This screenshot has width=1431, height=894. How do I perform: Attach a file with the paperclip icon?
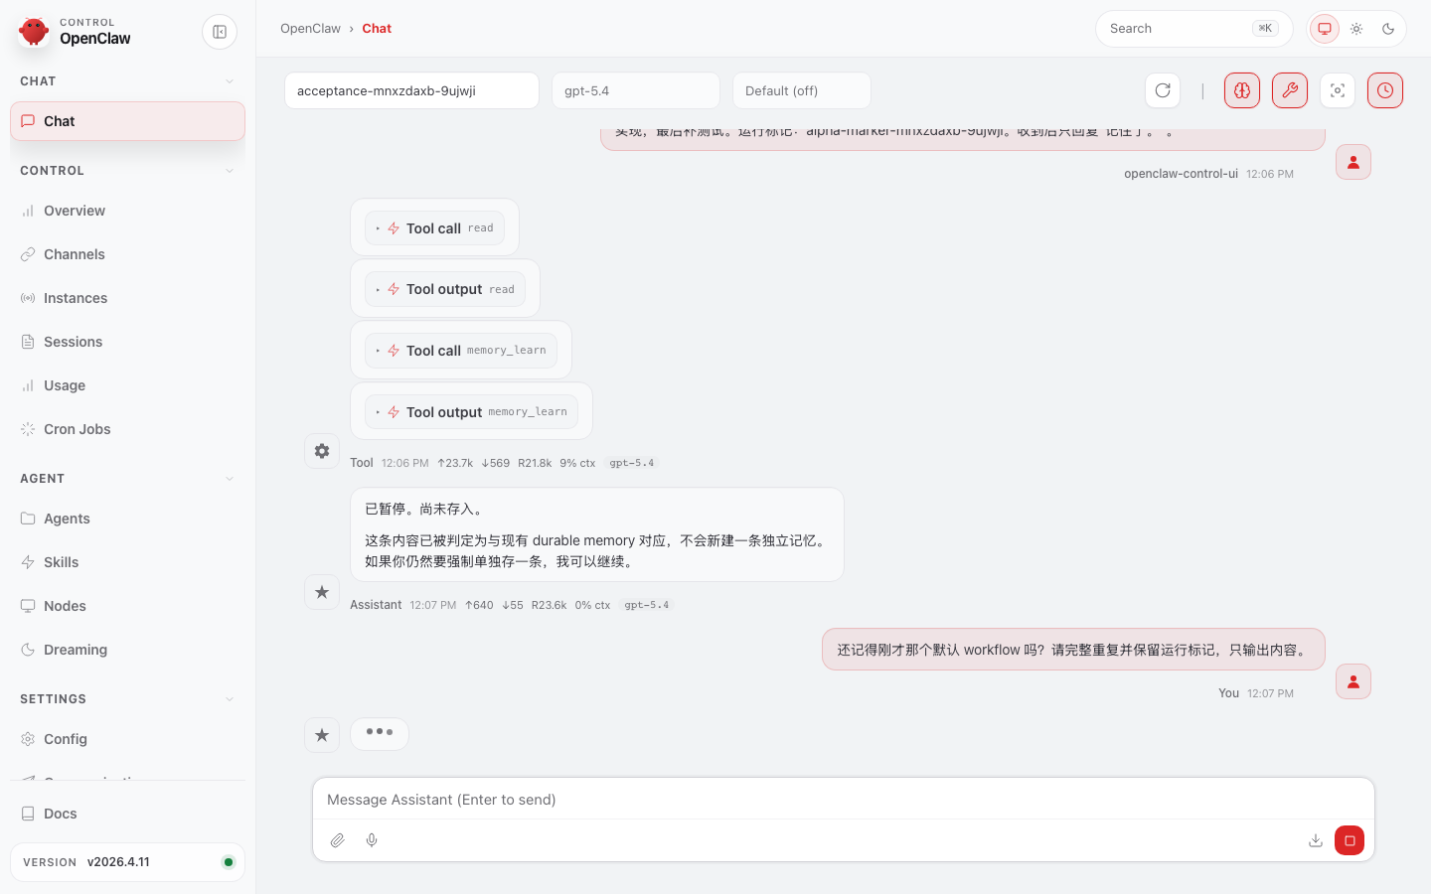pos(338,840)
